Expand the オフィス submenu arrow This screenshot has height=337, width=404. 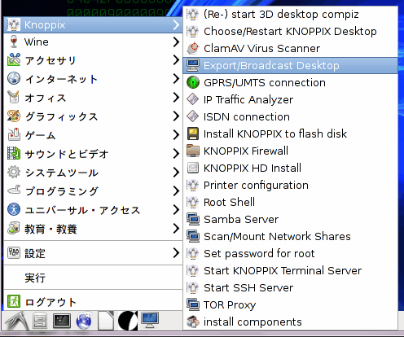[176, 98]
